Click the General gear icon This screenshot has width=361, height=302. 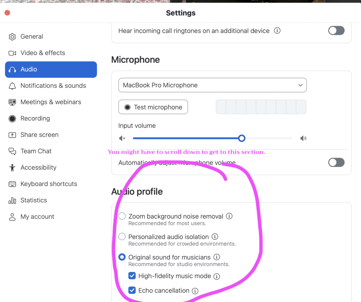click(12, 37)
